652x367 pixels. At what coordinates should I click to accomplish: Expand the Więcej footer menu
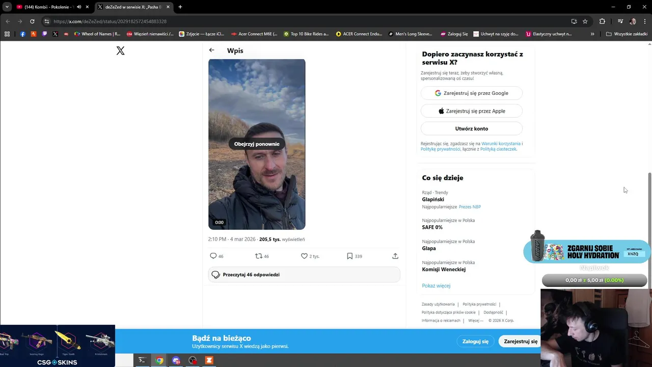tap(476, 321)
